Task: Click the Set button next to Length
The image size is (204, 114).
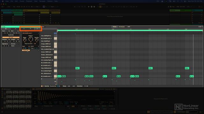Action: point(18,39)
